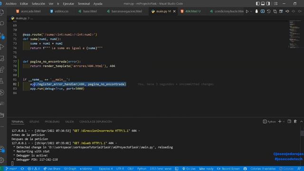The image size is (304, 171).
Task: Click the Run Python File play button
Action: (247, 11)
